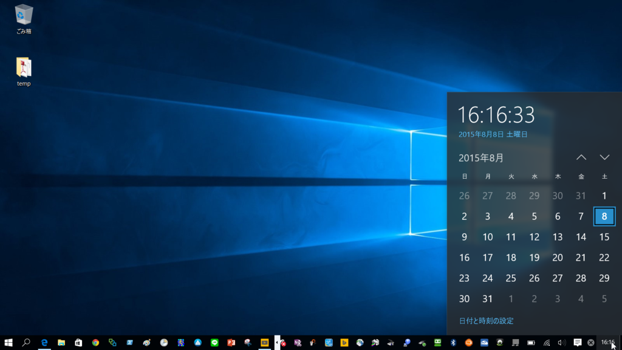The height and width of the screenshot is (350, 622).
Task: Select greyed July 30 in the first row
Action: coord(558,196)
